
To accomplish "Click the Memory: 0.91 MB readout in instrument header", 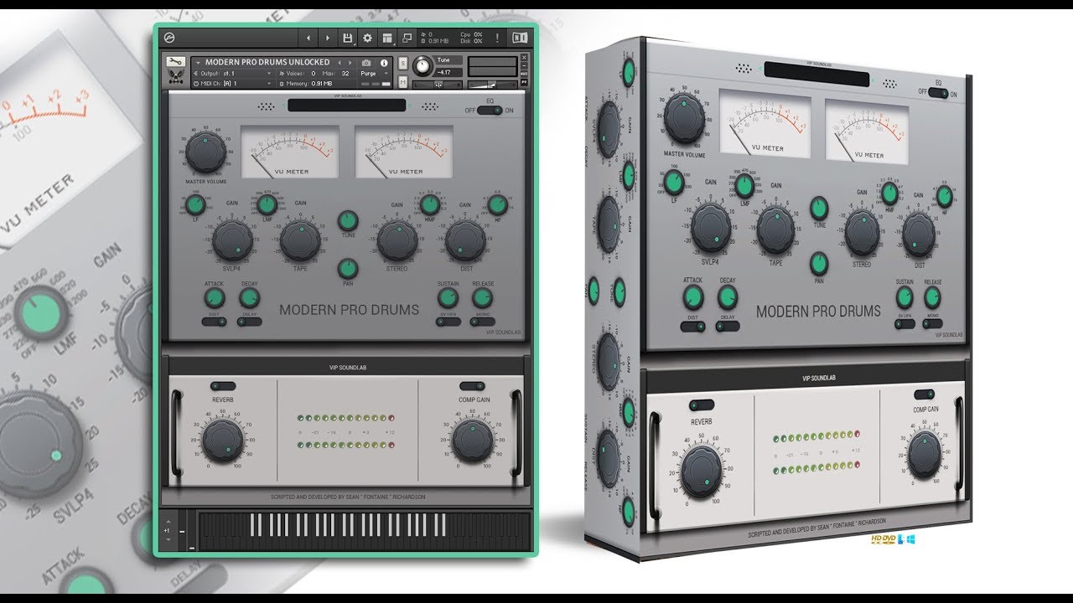I will click(306, 84).
